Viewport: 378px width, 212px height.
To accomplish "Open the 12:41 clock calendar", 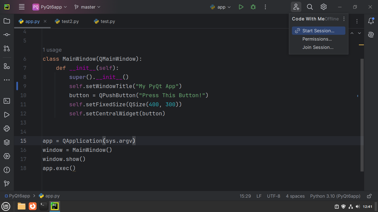I will [x=367, y=206].
